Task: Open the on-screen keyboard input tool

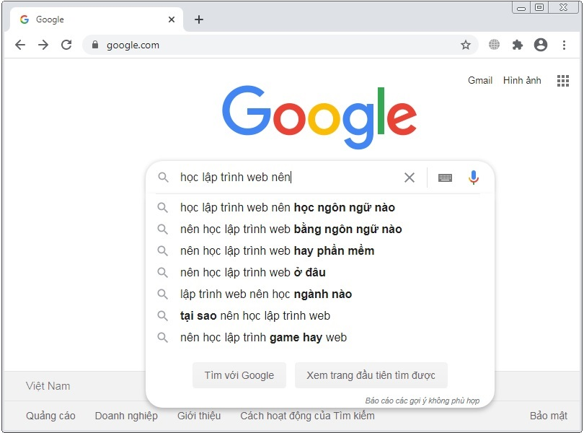Action: tap(445, 178)
